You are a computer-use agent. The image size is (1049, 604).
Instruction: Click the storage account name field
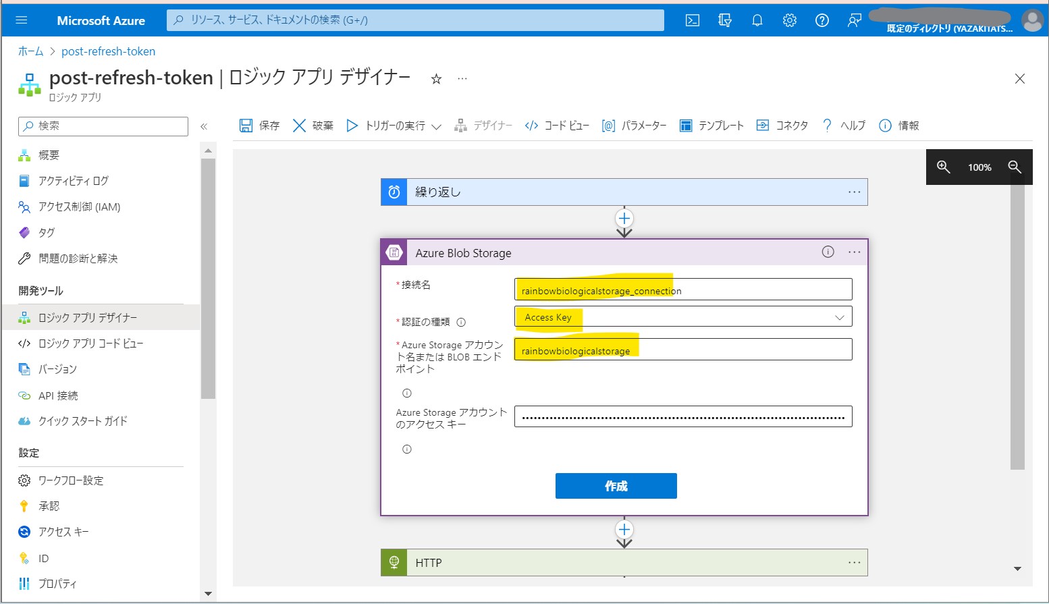(683, 350)
